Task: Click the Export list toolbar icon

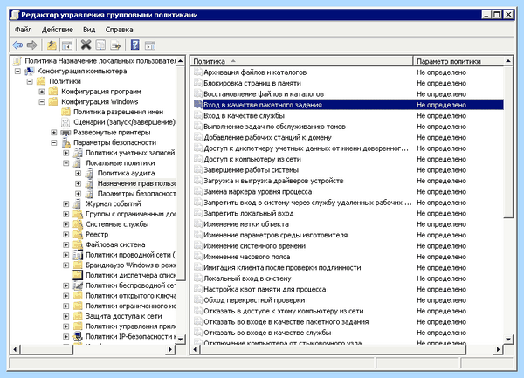Action: pyautogui.click(x=115, y=45)
